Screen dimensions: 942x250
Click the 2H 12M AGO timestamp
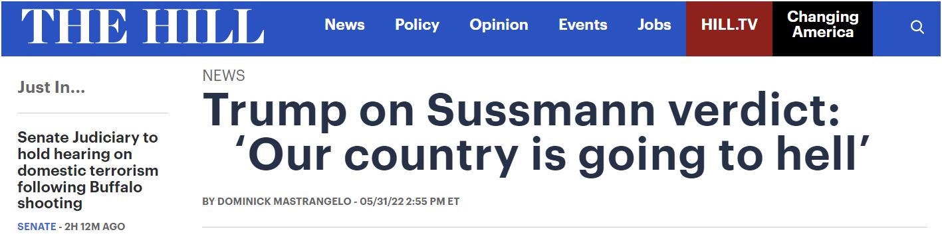click(94, 227)
